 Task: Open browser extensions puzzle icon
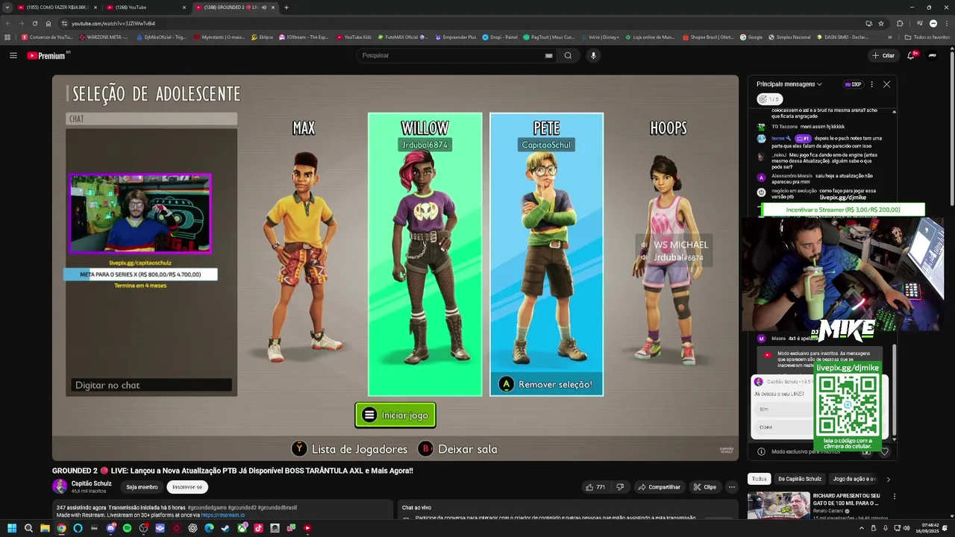coord(900,23)
